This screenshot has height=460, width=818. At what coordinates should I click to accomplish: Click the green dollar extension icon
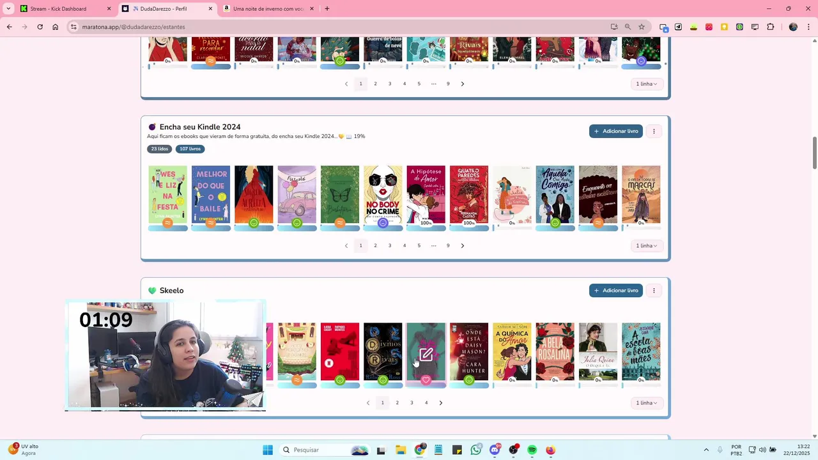pyautogui.click(x=739, y=27)
